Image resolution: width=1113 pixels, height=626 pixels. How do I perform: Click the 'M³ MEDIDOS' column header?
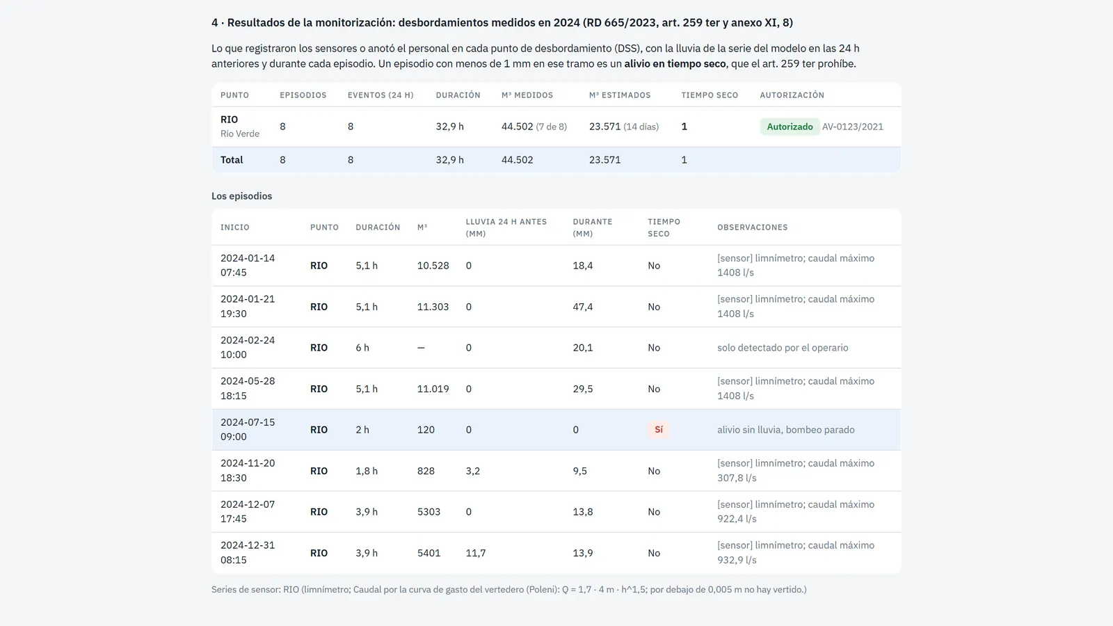[527, 95]
